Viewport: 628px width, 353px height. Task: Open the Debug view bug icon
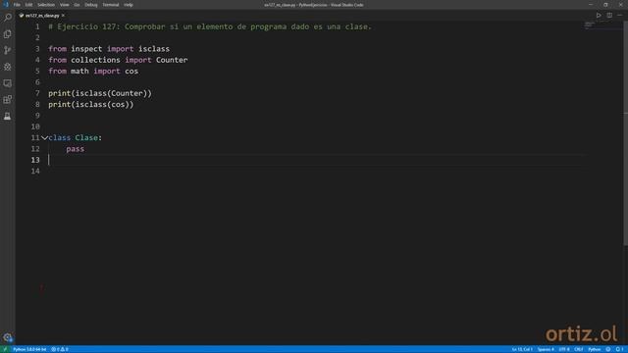pos(8,67)
